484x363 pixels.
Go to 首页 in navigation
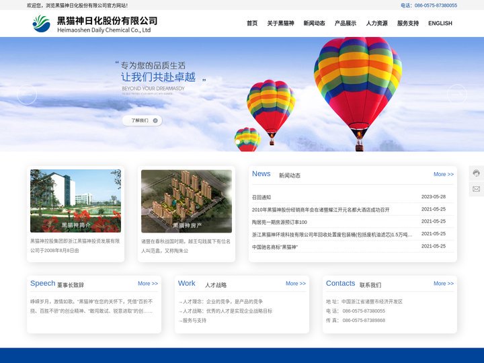[252, 23]
